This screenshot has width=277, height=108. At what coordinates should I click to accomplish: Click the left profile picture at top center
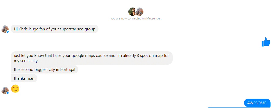(132, 12)
